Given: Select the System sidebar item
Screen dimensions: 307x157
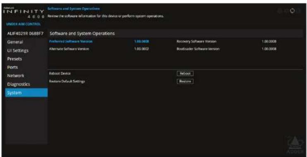Looking at the screenshot, I should point(26,93).
